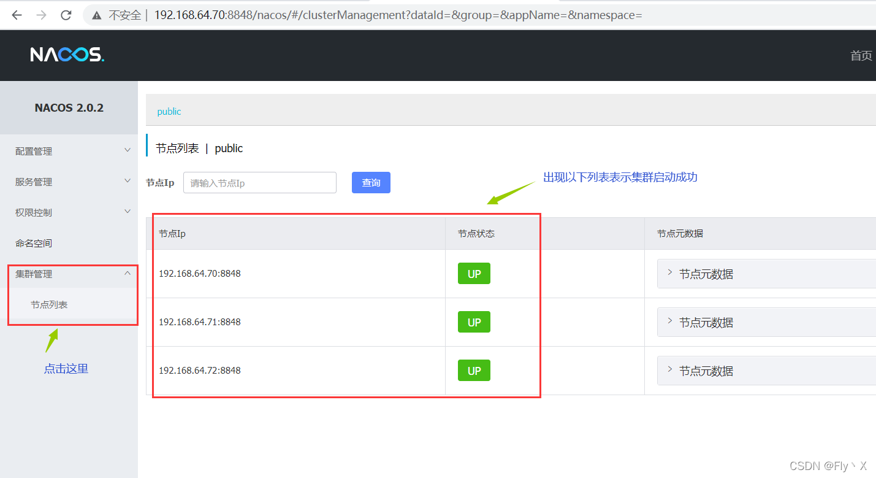
Task: Go back using the browser back arrow
Action: click(17, 15)
